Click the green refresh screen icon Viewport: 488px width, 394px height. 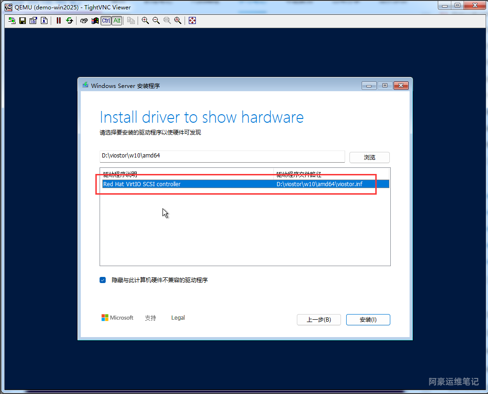pyautogui.click(x=70, y=21)
